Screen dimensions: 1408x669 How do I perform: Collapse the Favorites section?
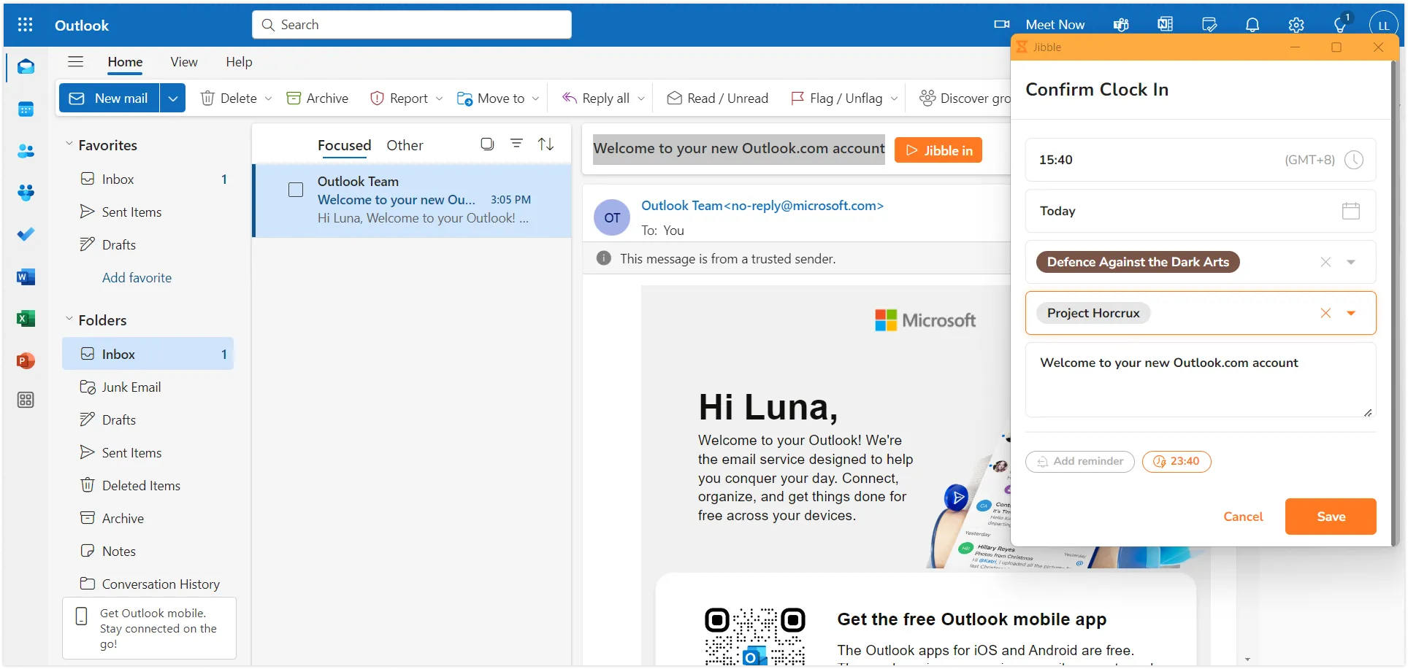coord(69,144)
